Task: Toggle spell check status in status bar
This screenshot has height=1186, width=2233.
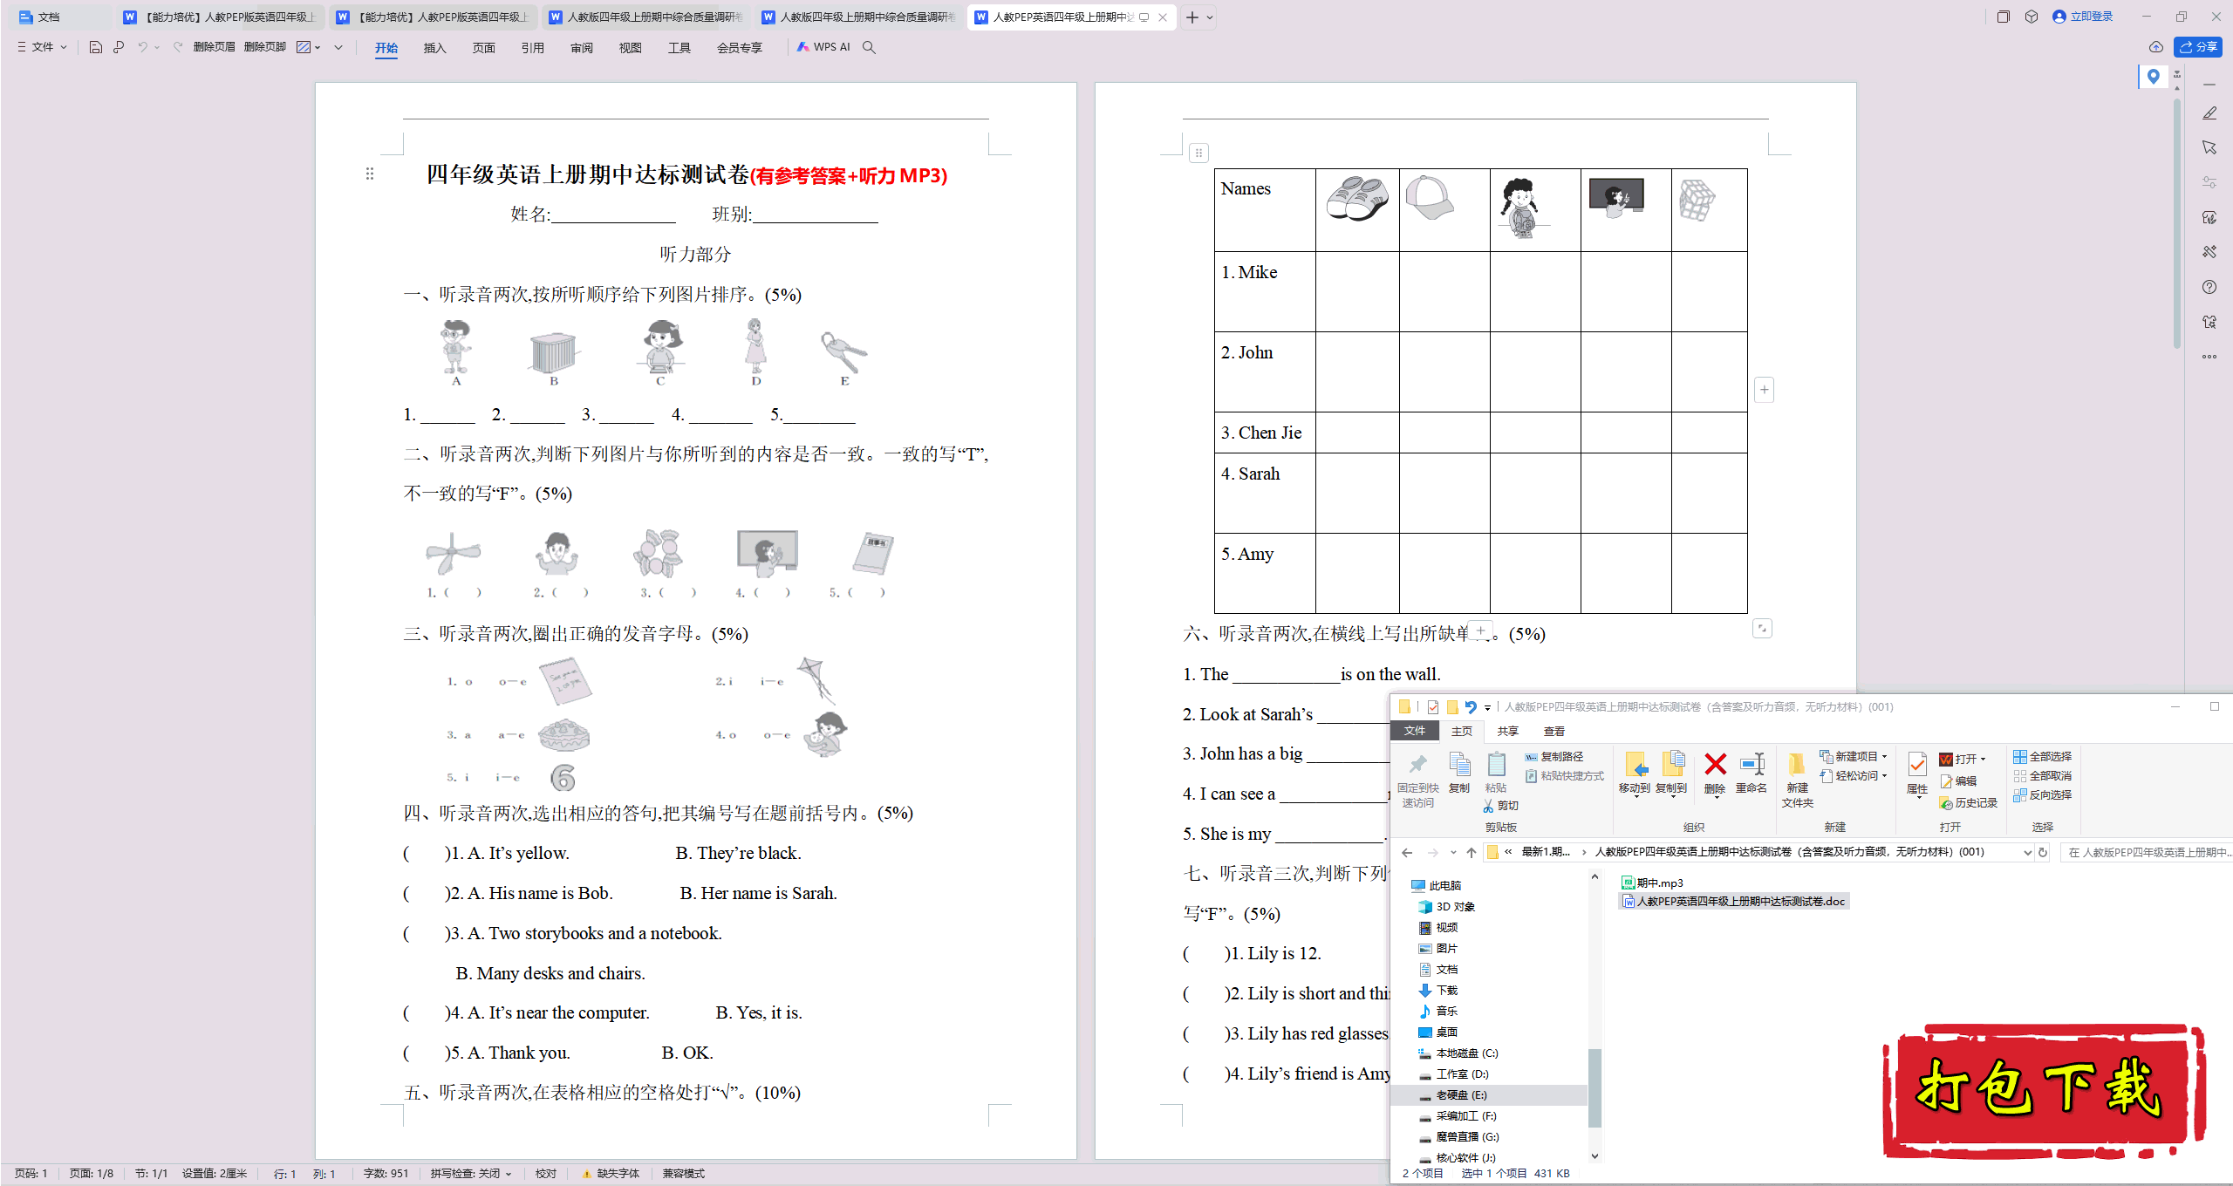Action: [x=470, y=1174]
